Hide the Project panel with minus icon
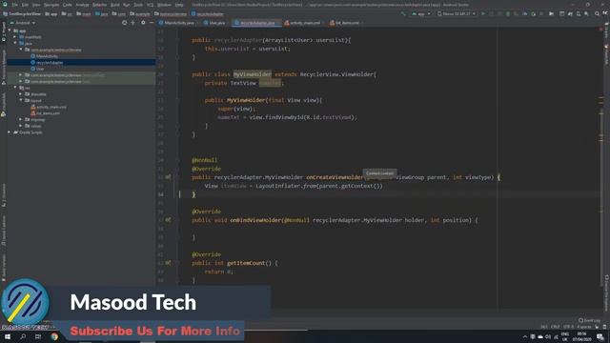The width and height of the screenshot is (610, 343). click(x=152, y=23)
